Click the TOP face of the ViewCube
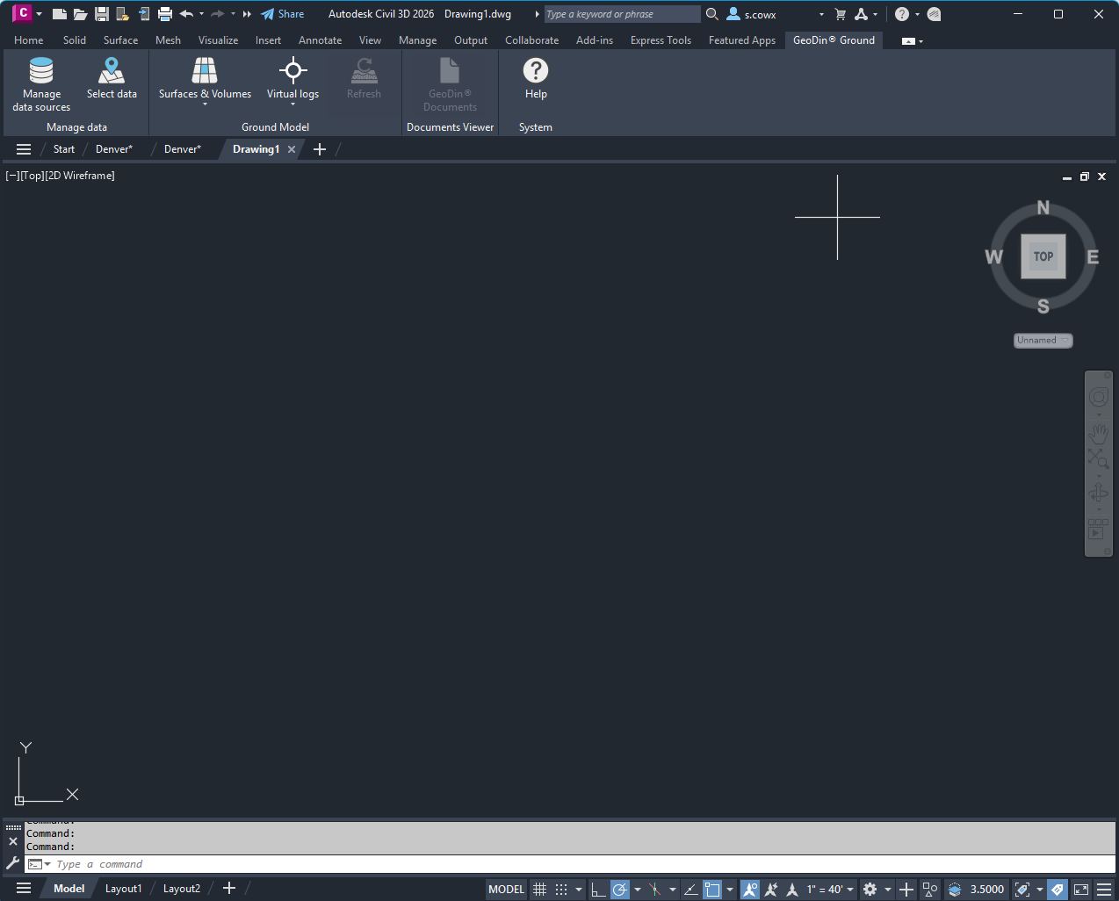 [x=1043, y=256]
